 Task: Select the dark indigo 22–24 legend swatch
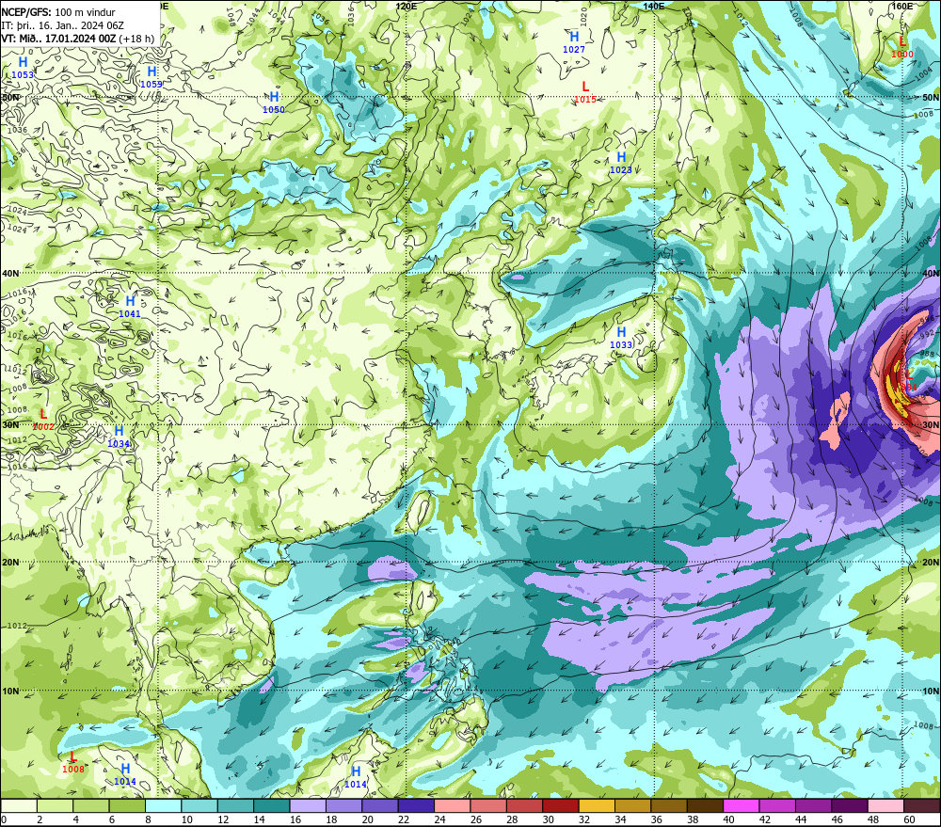(x=416, y=805)
